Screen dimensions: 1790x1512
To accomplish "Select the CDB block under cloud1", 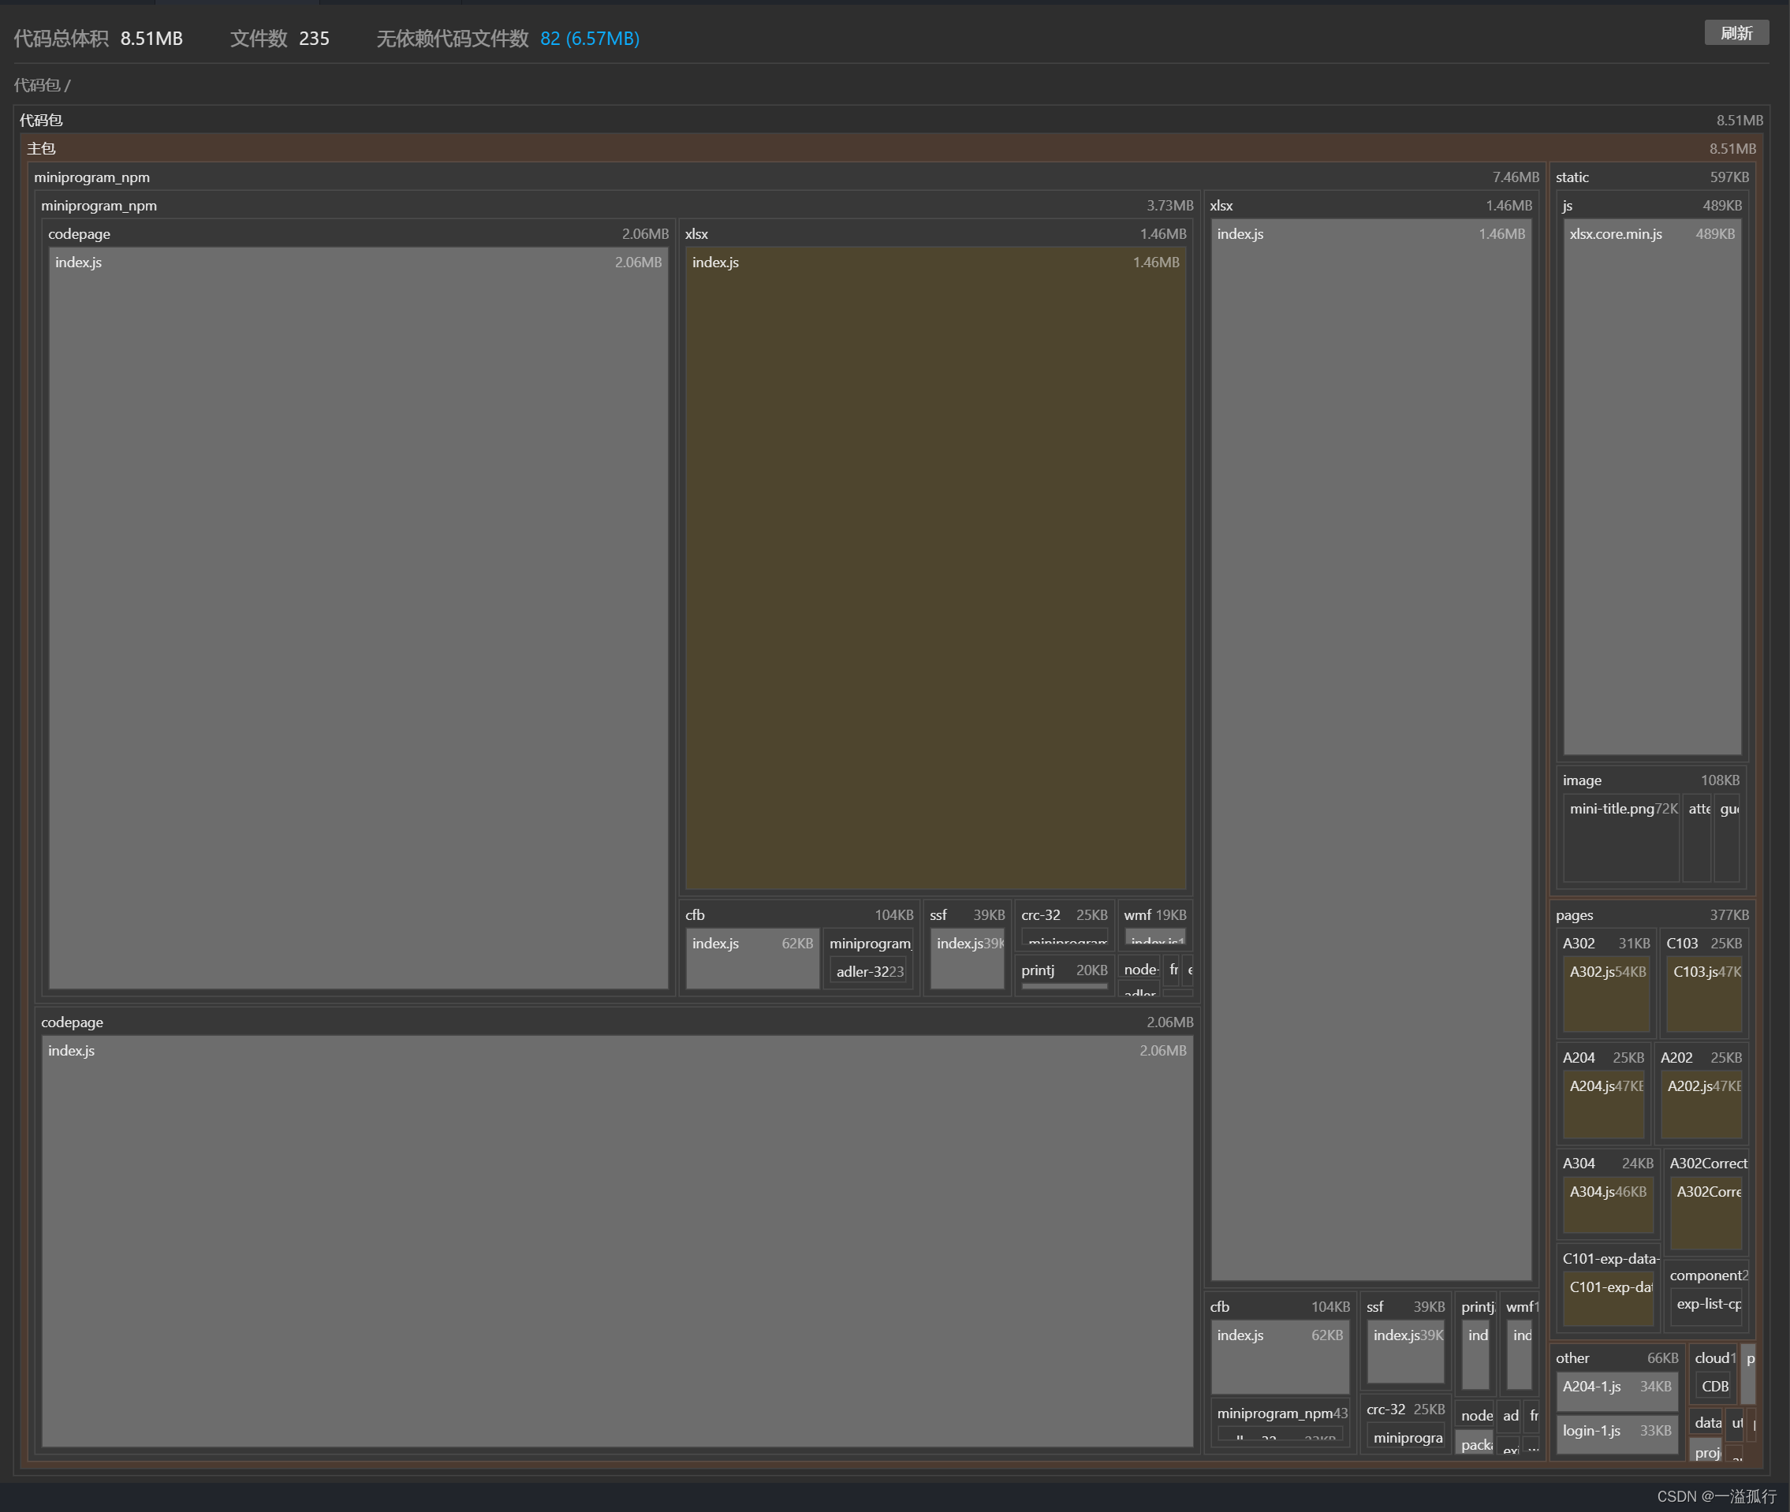I will click(x=1714, y=1386).
